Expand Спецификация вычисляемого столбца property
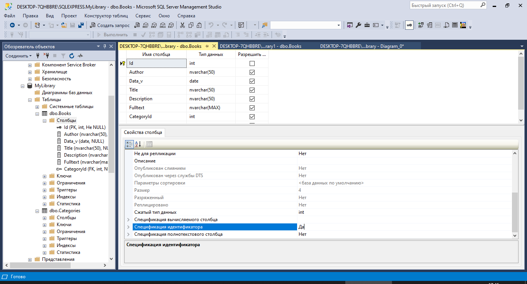This screenshot has height=284, width=527. (128, 220)
